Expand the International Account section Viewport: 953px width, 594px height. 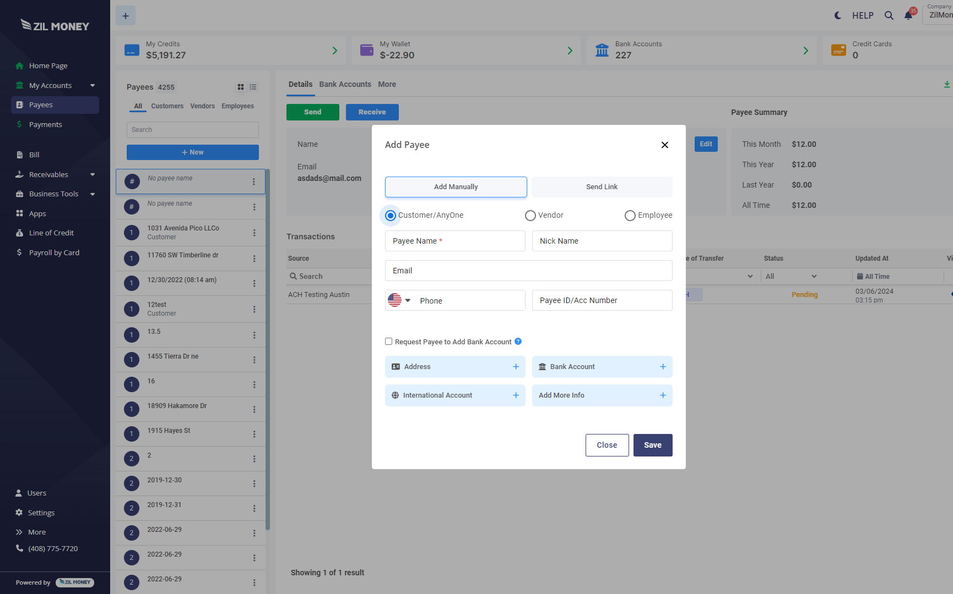(455, 395)
